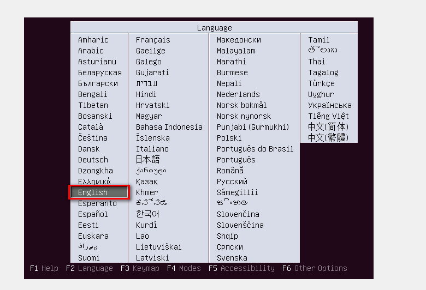Click F2 Language in the bottom bar

(x=89, y=268)
